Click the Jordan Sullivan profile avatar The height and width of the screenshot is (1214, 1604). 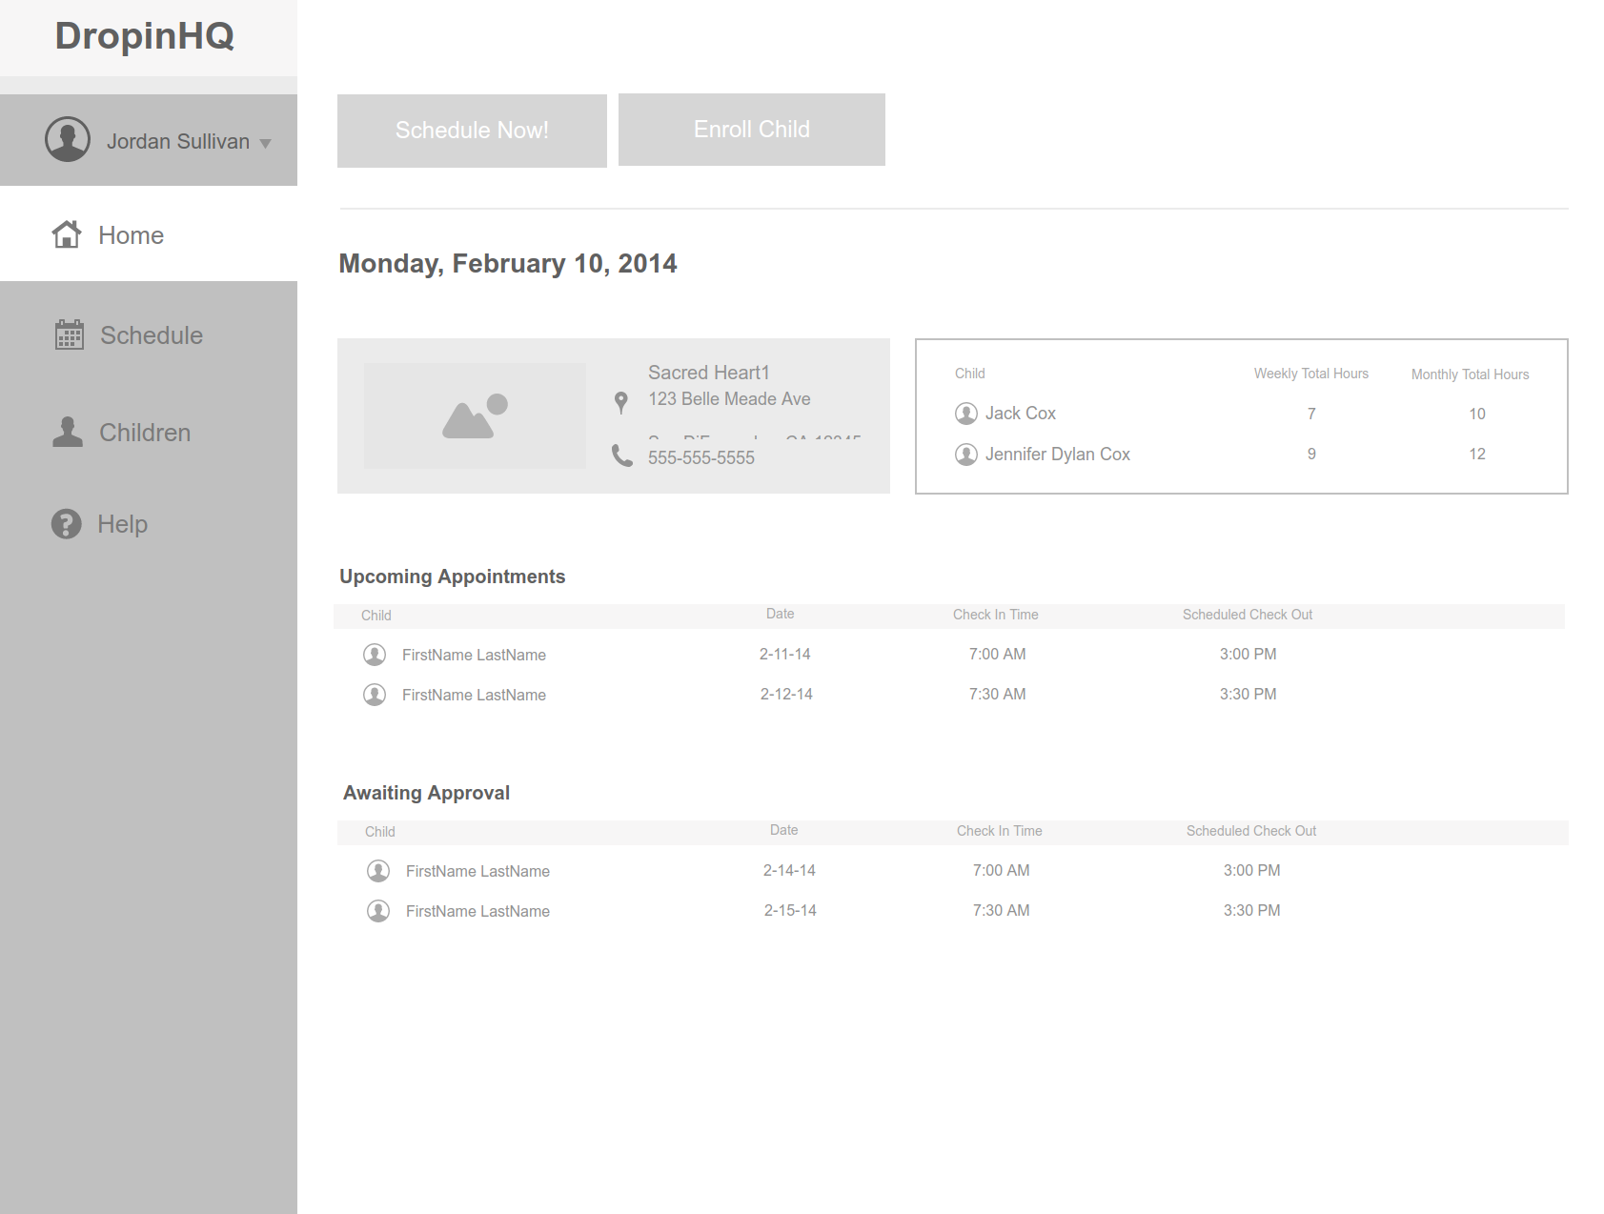pyautogui.click(x=68, y=140)
